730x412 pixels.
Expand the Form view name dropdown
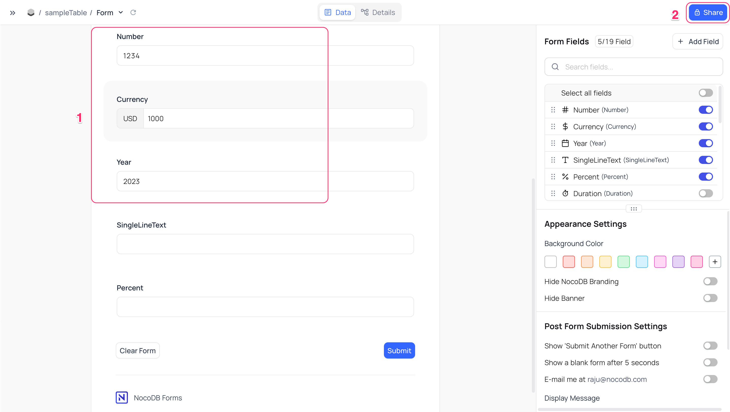120,12
